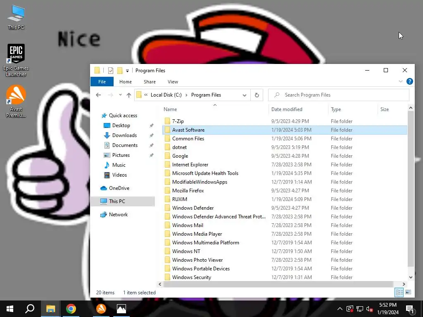Go up one folder level
The image size is (423, 317).
[x=129, y=95]
